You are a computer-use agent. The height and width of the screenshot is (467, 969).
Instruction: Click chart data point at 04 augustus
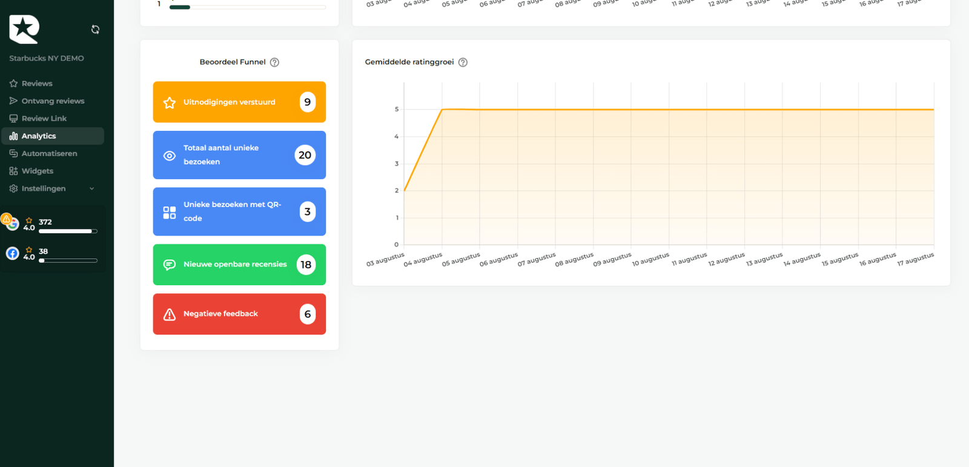pos(442,110)
